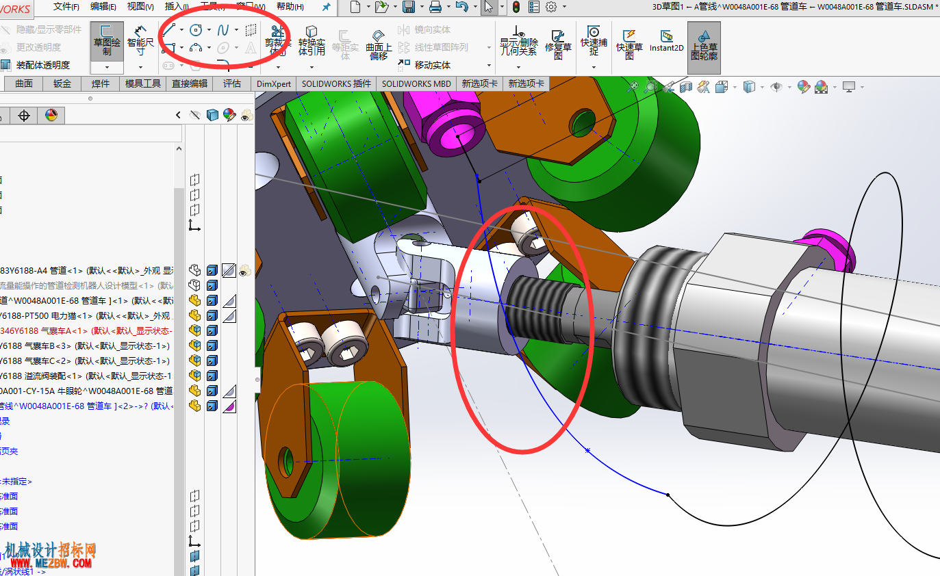Click the 草图绘制 sketch button
This screenshot has width=940, height=576.
pyautogui.click(x=107, y=41)
